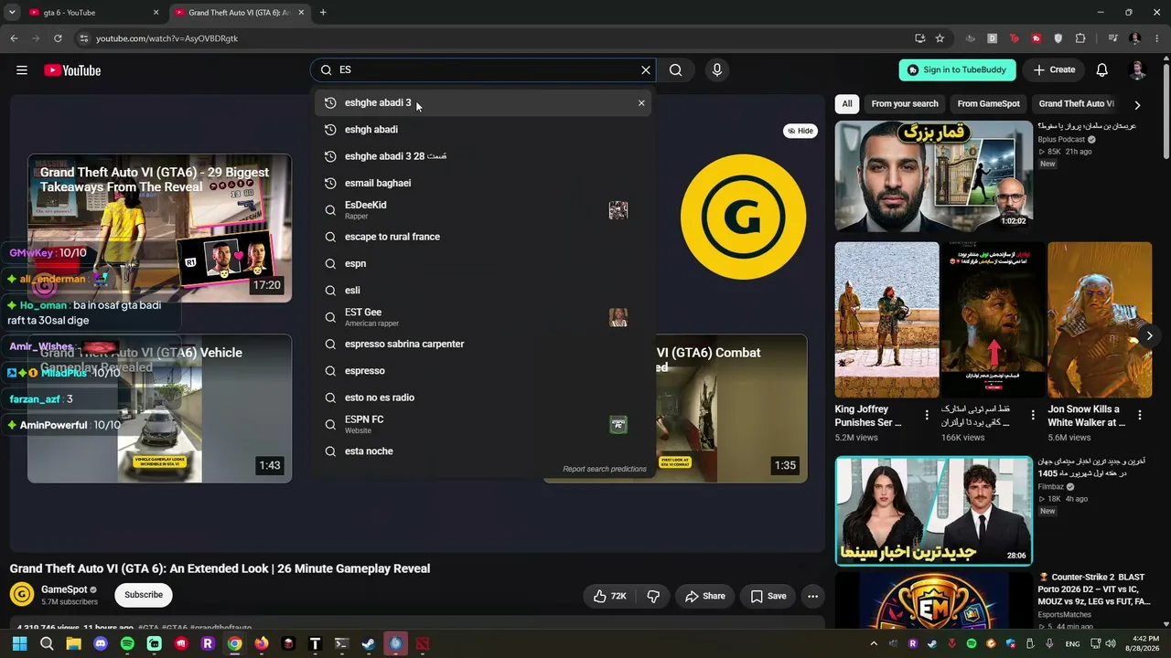Choose 'escape to rural france' suggestion
This screenshot has width=1171, height=658.
pos(483,237)
